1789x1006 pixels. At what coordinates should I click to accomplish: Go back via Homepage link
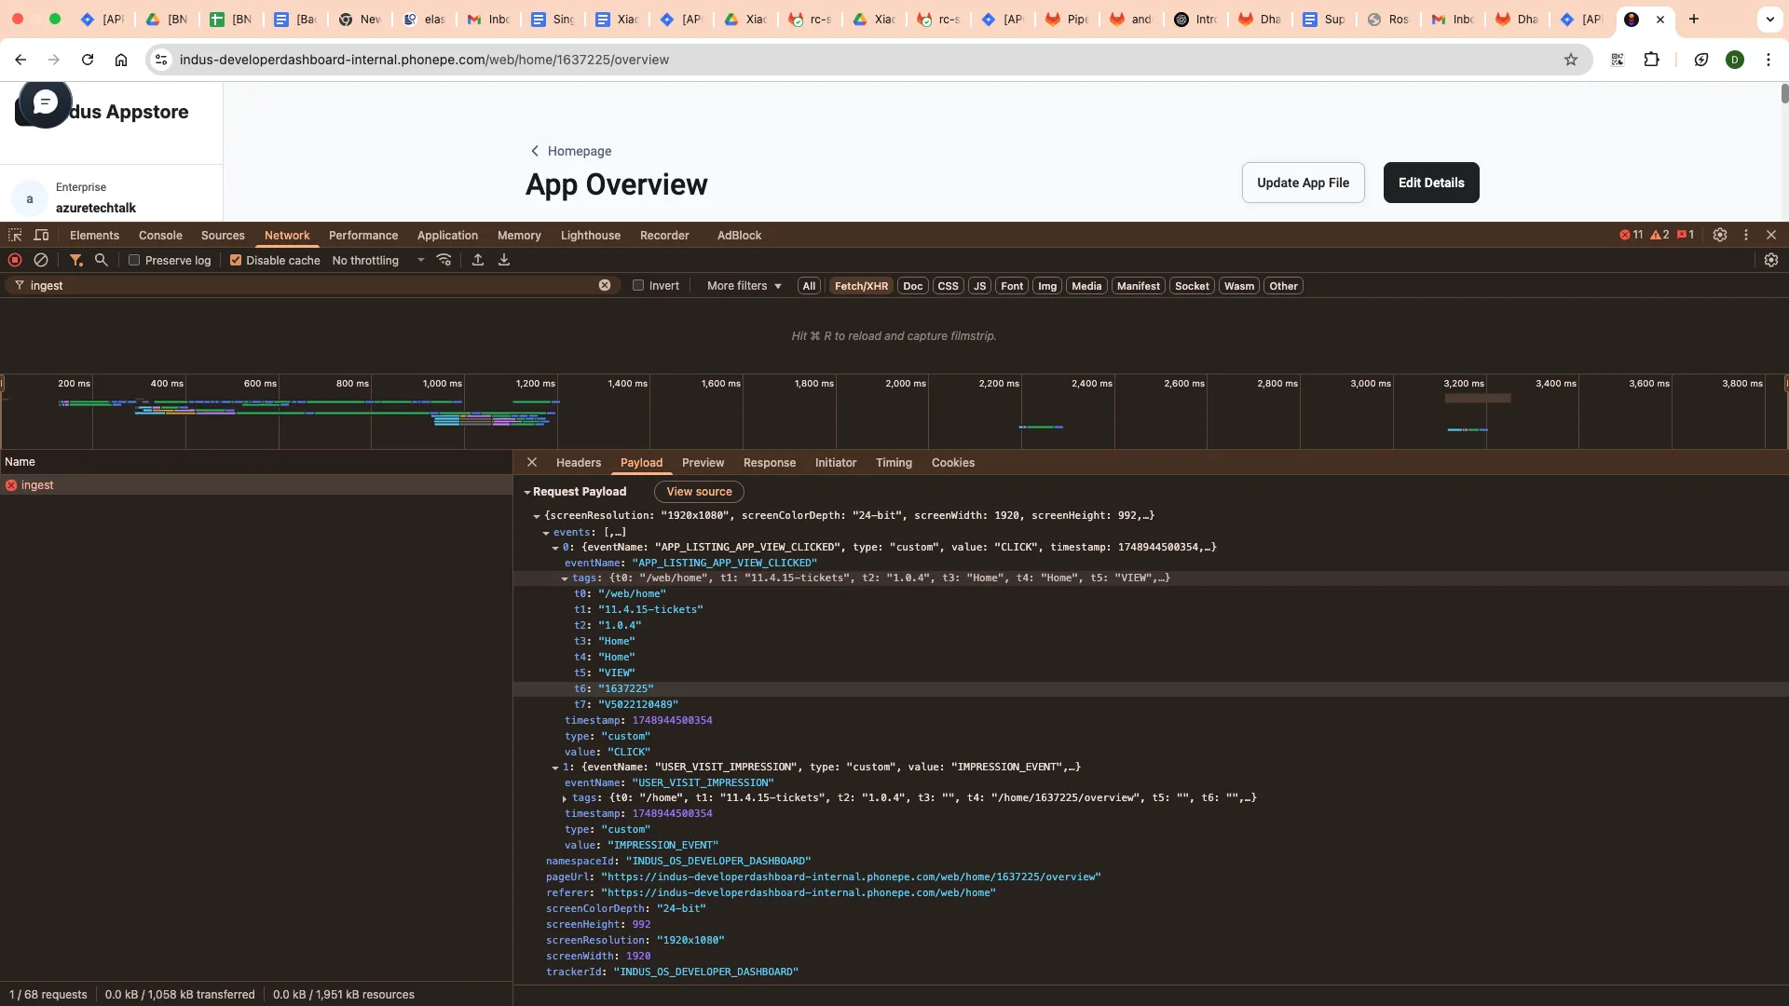click(571, 151)
